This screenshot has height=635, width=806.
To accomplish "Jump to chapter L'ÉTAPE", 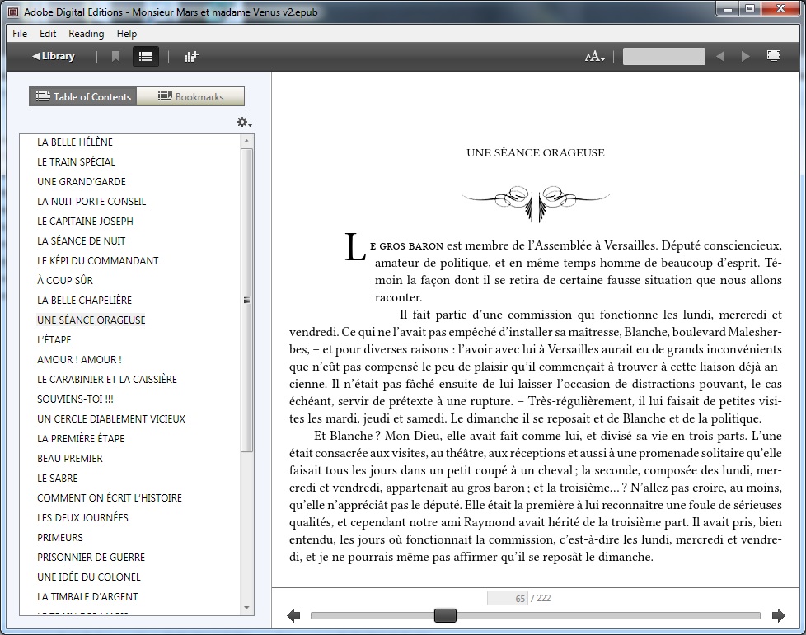I will (54, 340).
